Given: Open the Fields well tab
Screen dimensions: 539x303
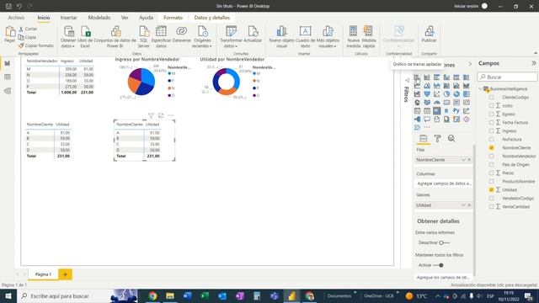Looking at the screenshot, I should 423,138.
